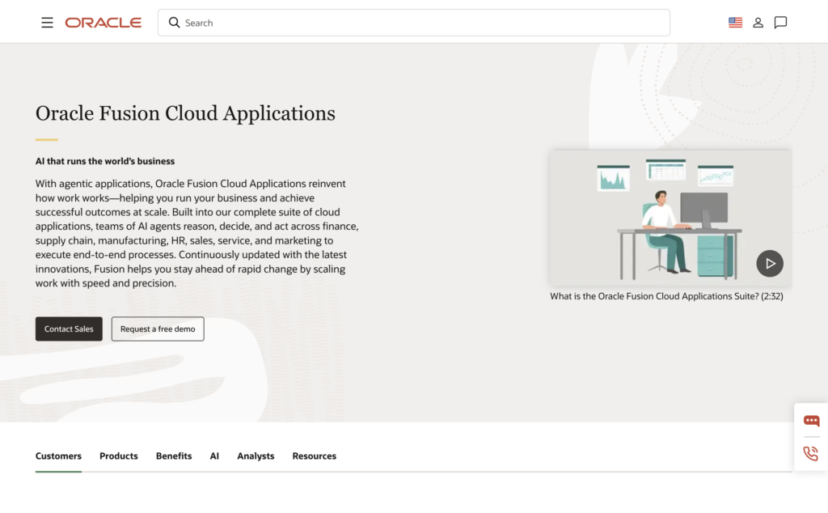Click the phone call widget icon
The width and height of the screenshot is (828, 513).
tap(811, 453)
